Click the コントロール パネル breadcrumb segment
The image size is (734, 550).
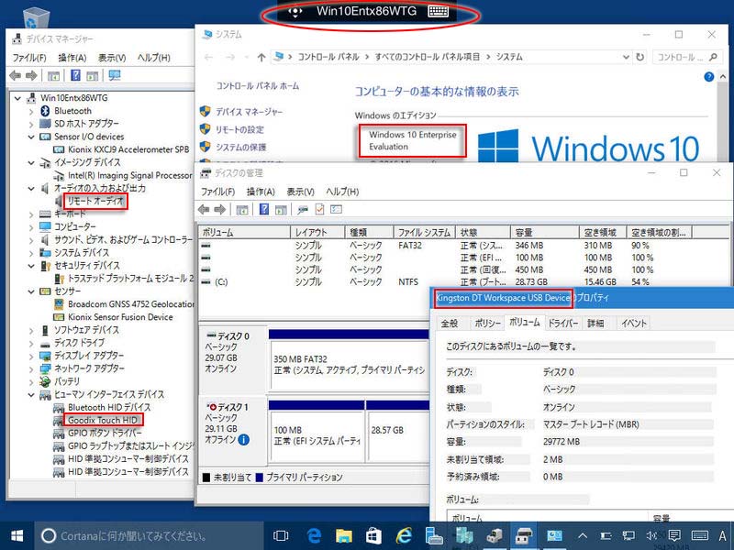(x=328, y=57)
